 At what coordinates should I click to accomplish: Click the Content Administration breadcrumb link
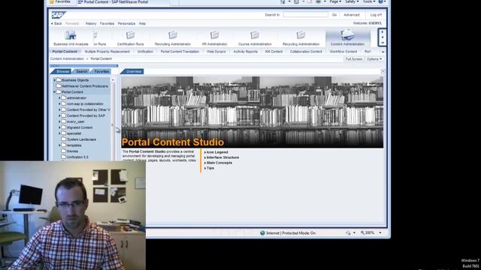(67, 58)
